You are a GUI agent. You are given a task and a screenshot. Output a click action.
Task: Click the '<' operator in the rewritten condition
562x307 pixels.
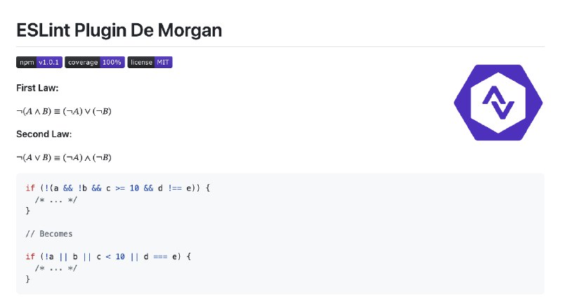108,256
